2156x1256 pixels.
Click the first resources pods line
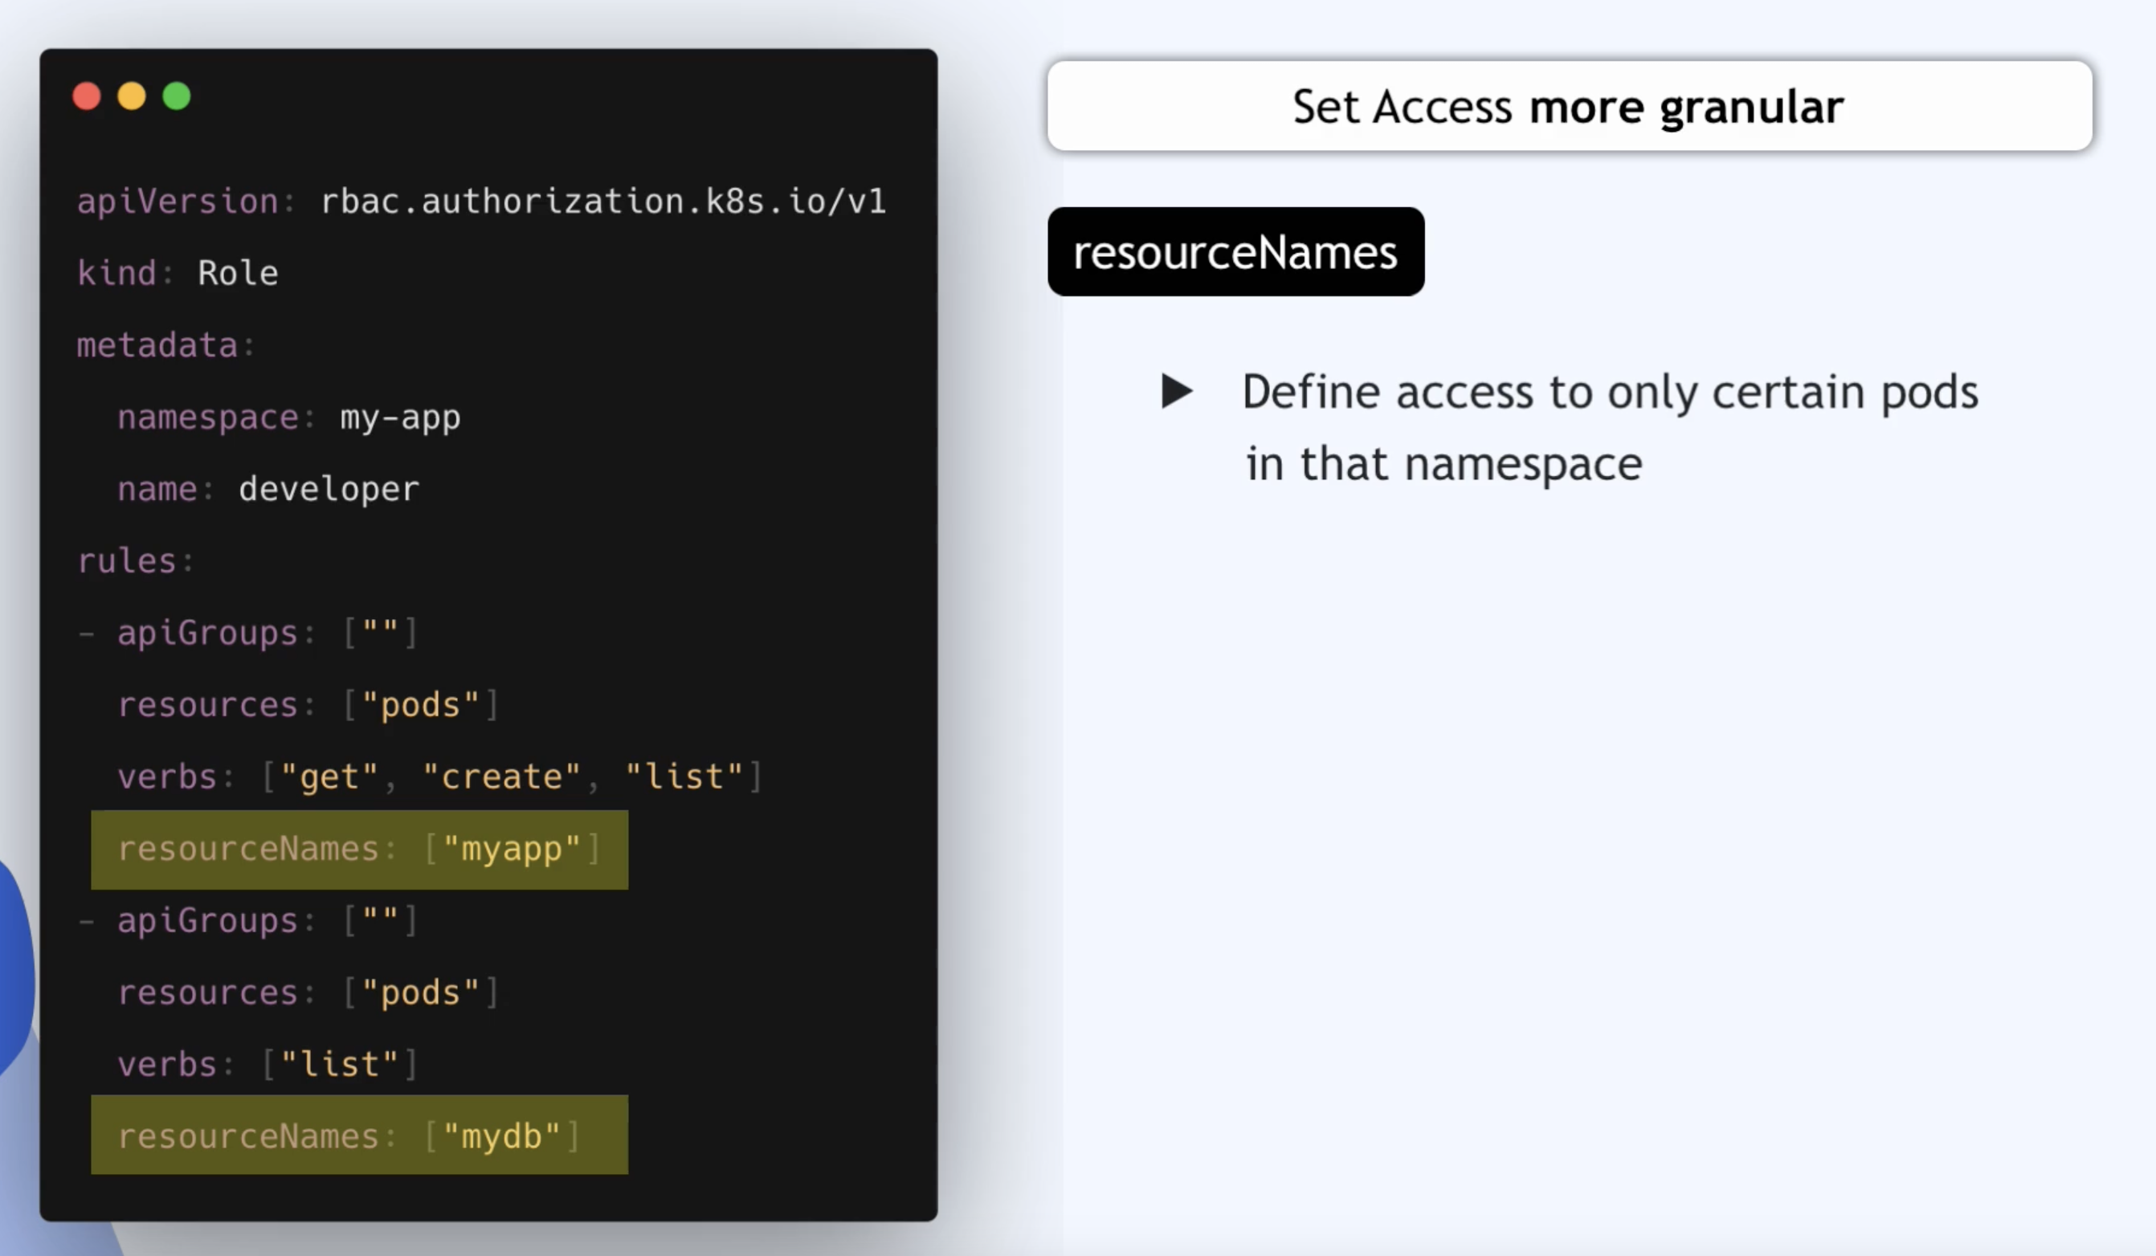[x=308, y=705]
